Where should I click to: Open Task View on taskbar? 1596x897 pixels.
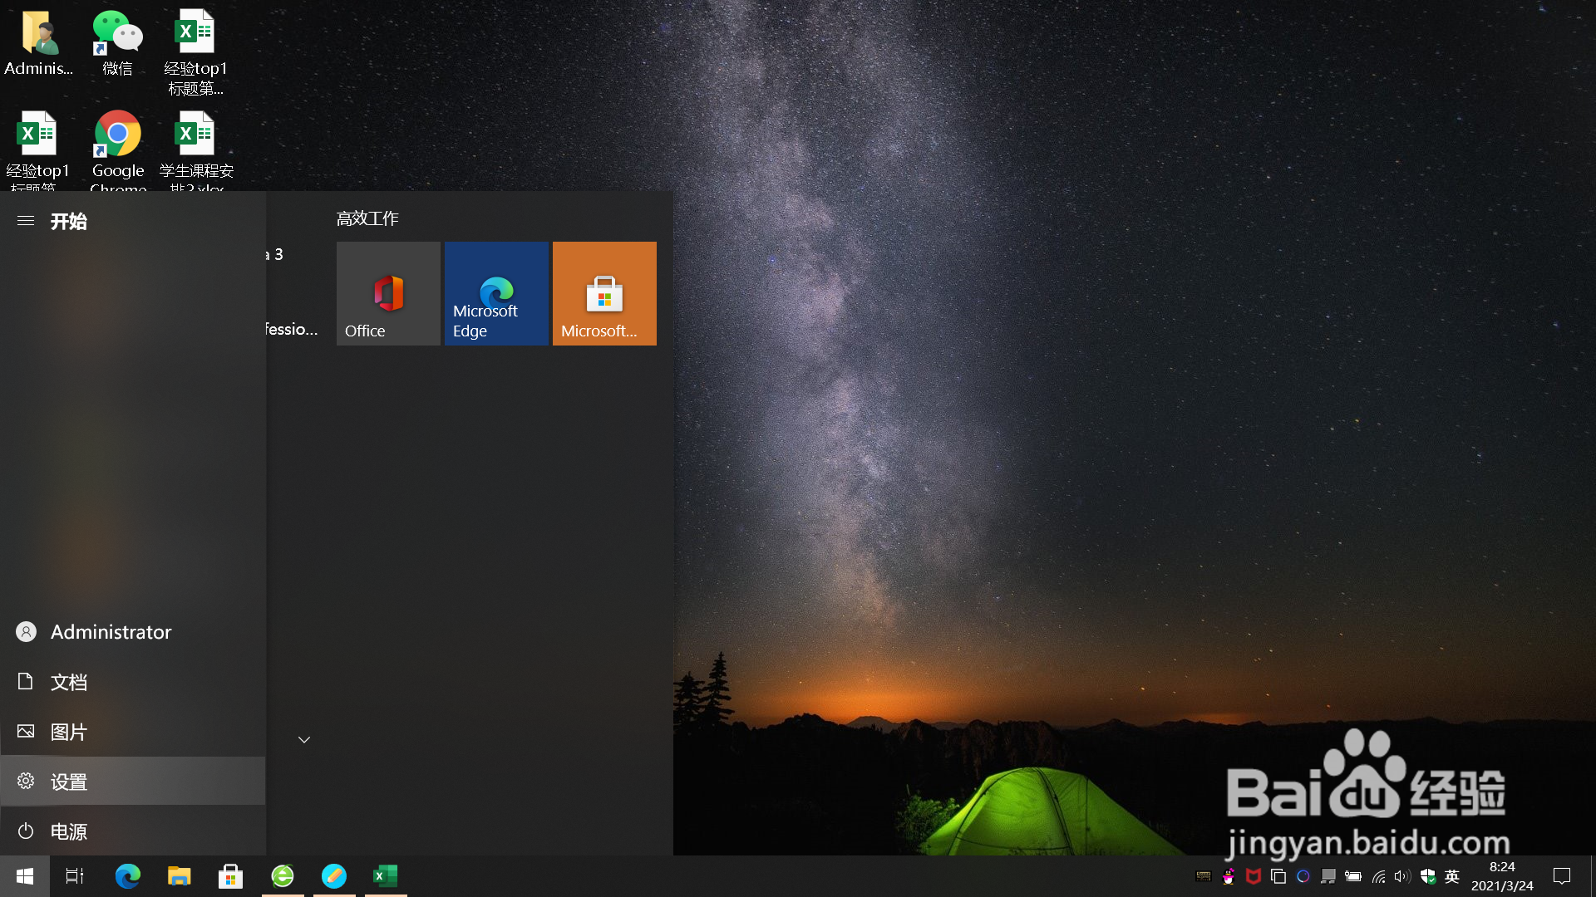(x=75, y=876)
